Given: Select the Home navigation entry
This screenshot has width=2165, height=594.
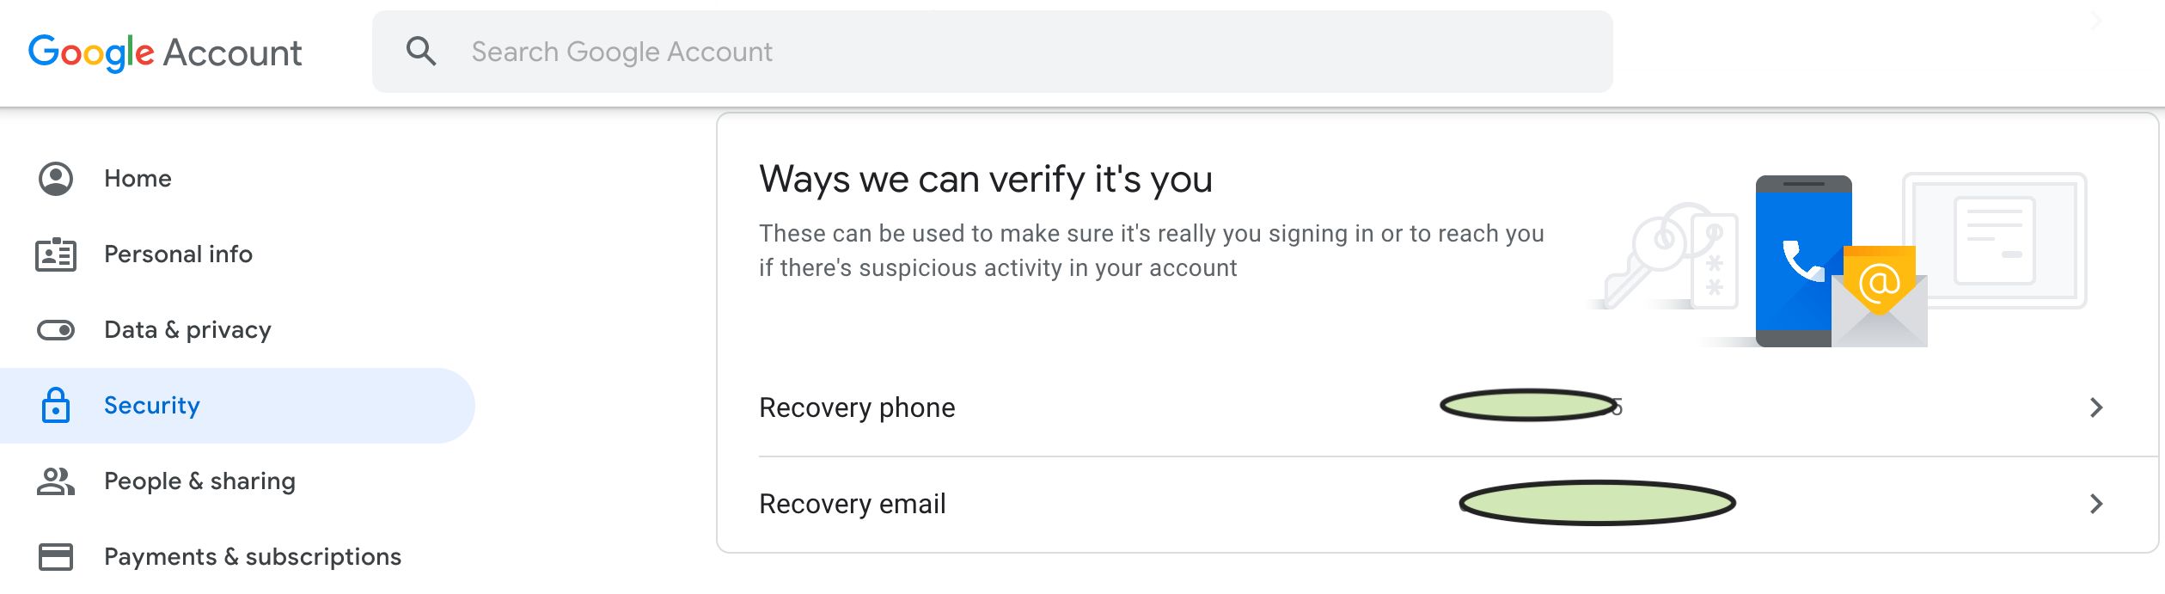Looking at the screenshot, I should pos(138,178).
